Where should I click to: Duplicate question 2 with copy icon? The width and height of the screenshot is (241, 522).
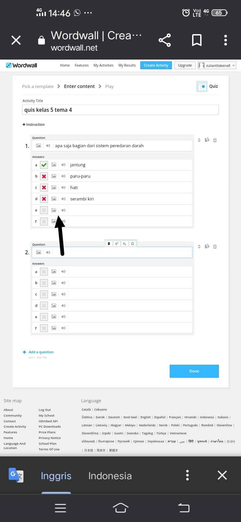tap(207, 246)
